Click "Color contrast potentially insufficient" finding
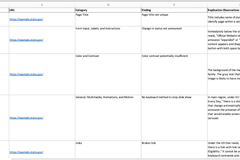 point(174,74)
